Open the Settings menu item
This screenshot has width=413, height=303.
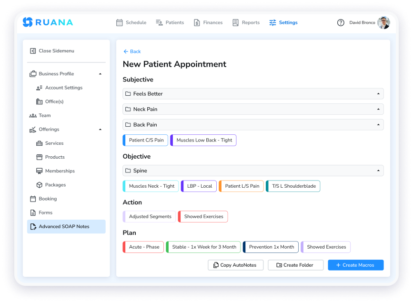coord(283,22)
